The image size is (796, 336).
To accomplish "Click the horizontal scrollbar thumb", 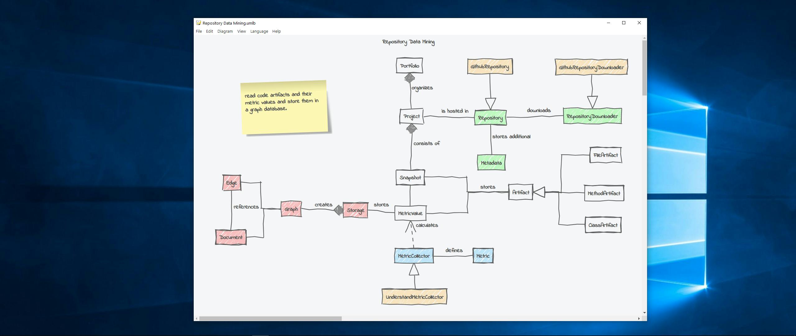I will [x=270, y=319].
